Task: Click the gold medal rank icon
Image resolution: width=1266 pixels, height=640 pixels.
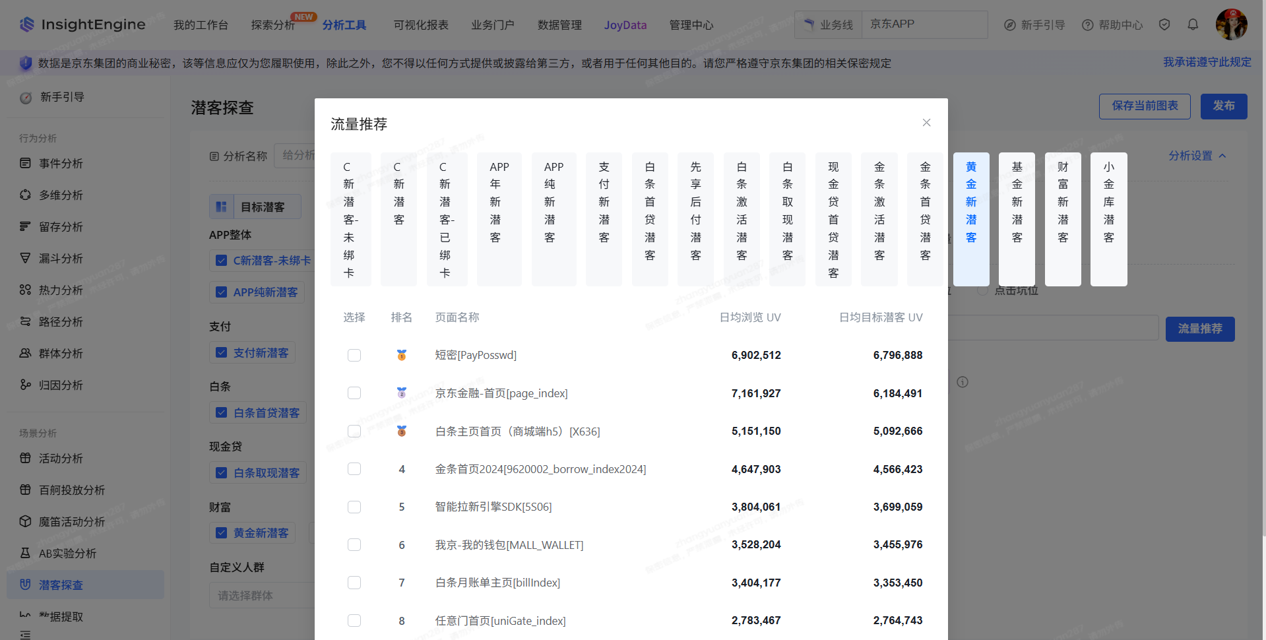Action: click(401, 355)
